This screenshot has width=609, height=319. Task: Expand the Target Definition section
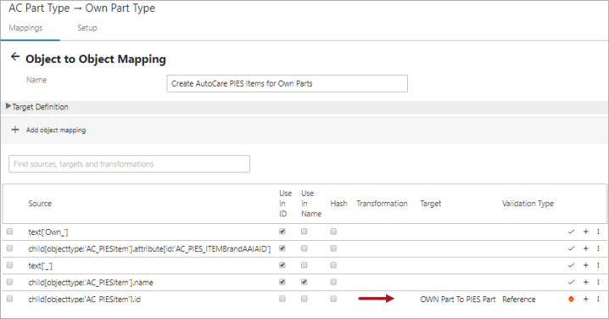[x=37, y=107]
